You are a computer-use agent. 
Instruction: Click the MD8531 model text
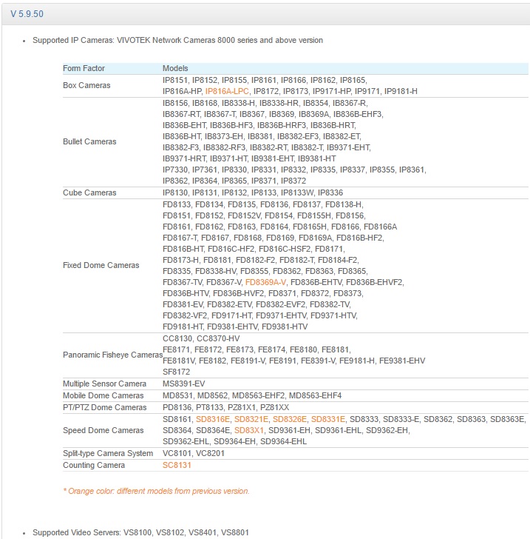[x=177, y=395]
